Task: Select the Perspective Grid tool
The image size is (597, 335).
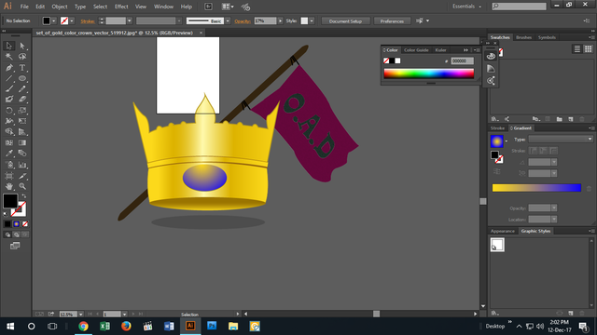Action: tap(22, 132)
